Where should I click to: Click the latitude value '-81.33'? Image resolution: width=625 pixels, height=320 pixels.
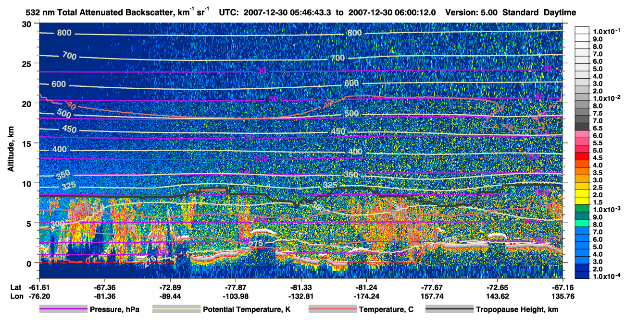(x=301, y=287)
